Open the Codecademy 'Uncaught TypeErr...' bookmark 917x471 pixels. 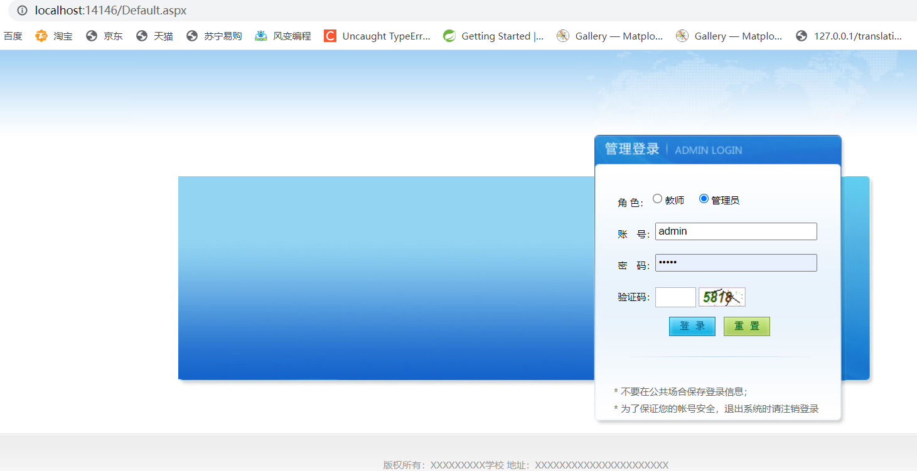377,36
